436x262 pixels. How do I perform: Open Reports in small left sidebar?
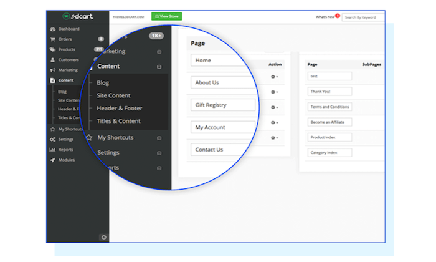click(65, 150)
